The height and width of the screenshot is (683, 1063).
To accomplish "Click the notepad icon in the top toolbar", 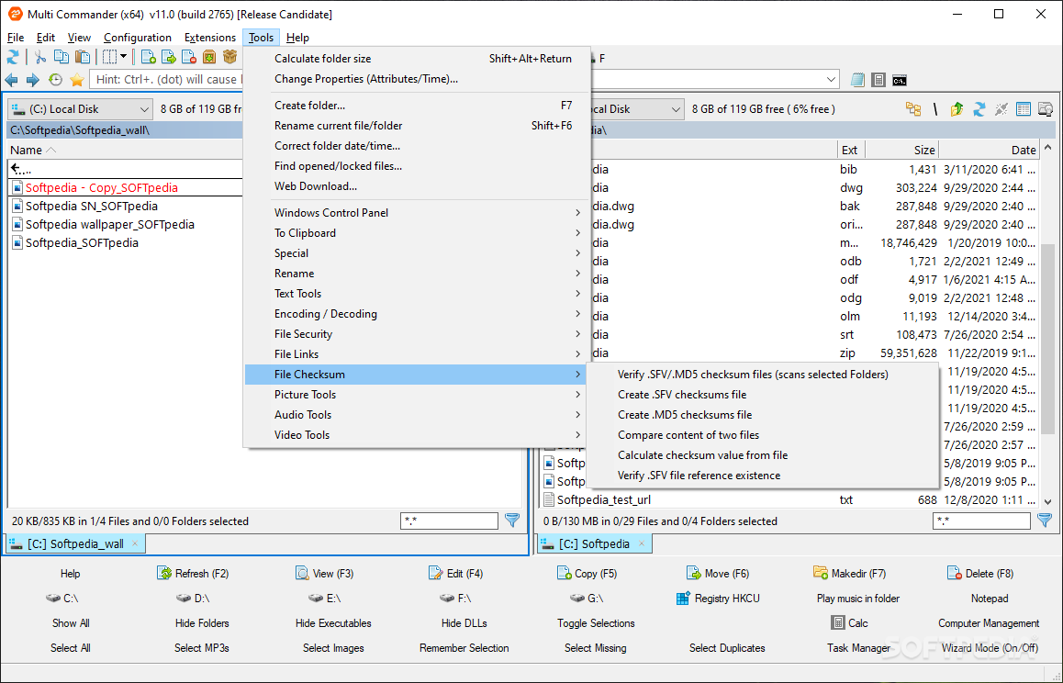I will point(857,80).
